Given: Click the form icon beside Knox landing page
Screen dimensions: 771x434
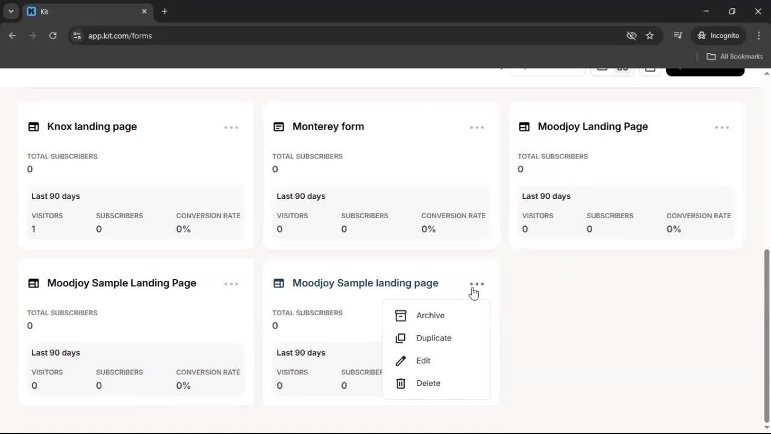Looking at the screenshot, I should [x=33, y=127].
